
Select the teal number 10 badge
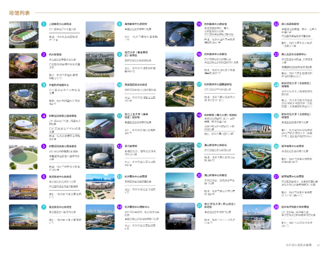pyautogui.click(x=120, y=85)
